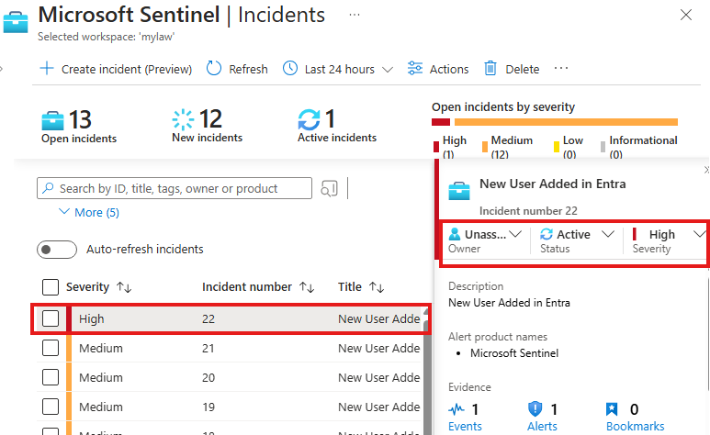The height and width of the screenshot is (435, 710).
Task: Check the select-all incidents checkbox
Action: pyautogui.click(x=51, y=287)
